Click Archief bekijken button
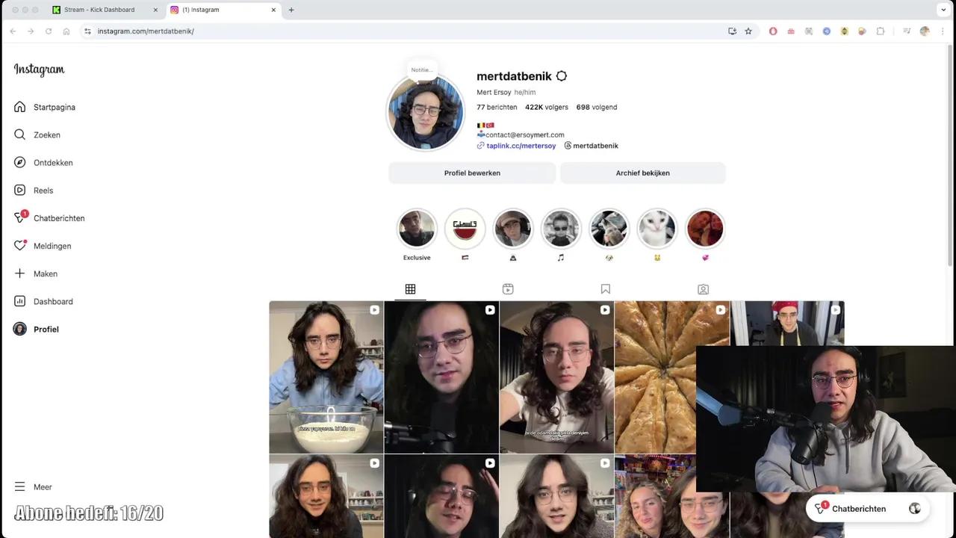This screenshot has width=956, height=538. (x=642, y=173)
